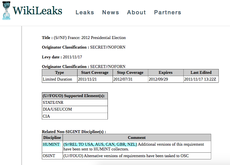Click the highlighted 'S//REL TO USA, AUS, CAN, GBR, NZL' marking
Viewport: 230px width, 165px height.
tap(100, 144)
